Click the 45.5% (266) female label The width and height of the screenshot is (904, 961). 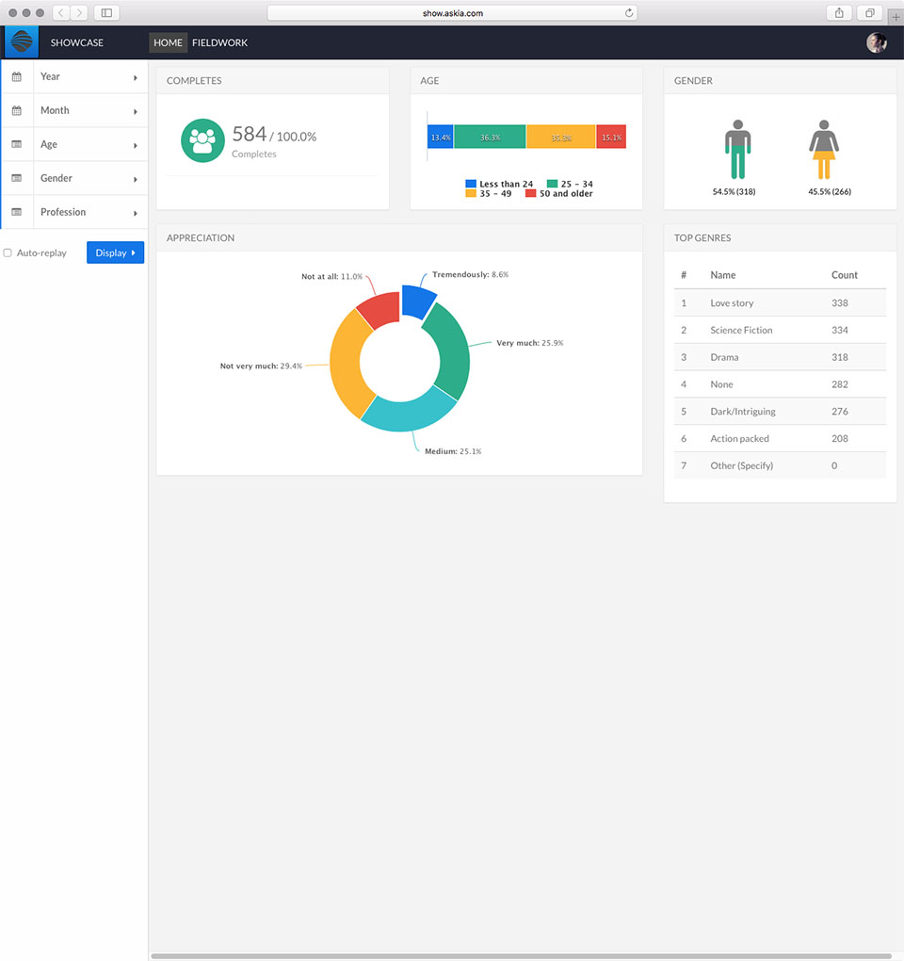830,192
